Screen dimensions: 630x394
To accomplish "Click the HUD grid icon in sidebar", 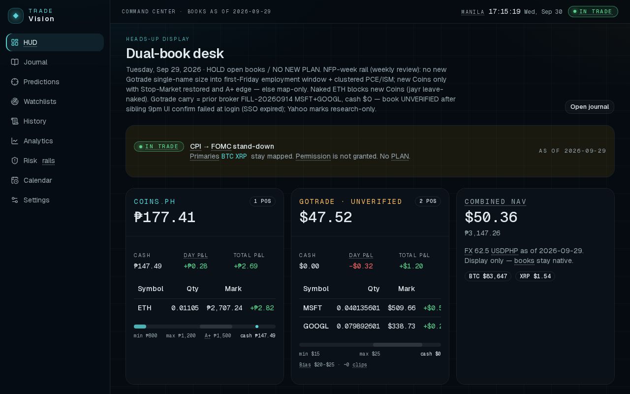I will 15,42.
